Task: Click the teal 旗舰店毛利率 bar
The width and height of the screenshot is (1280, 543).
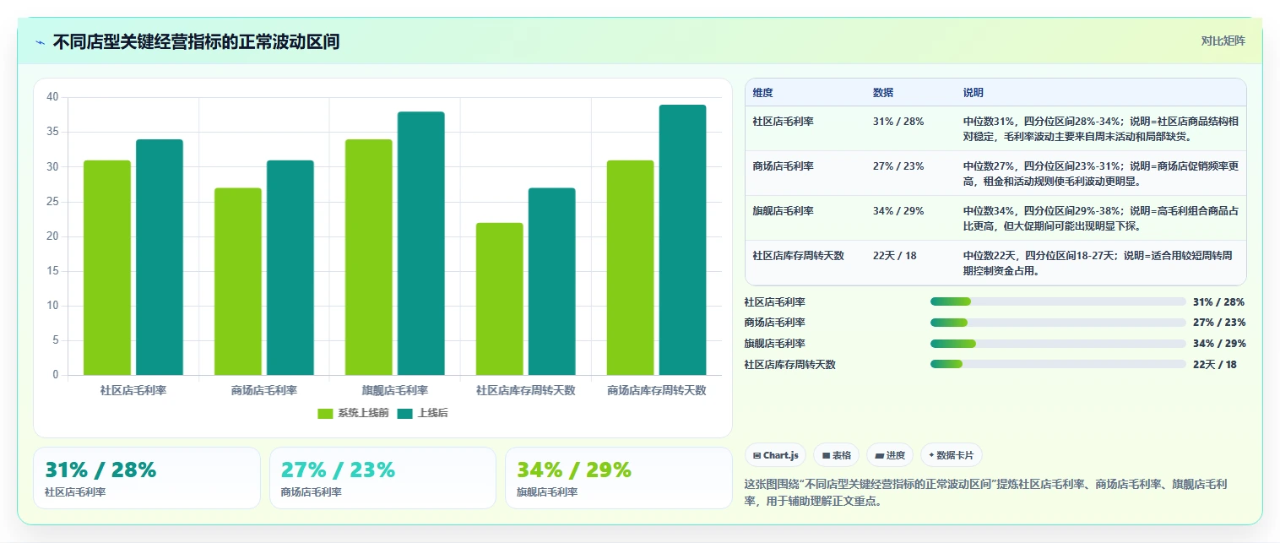Action: click(421, 243)
